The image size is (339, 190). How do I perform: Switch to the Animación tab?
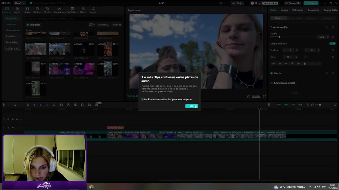coord(314,10)
